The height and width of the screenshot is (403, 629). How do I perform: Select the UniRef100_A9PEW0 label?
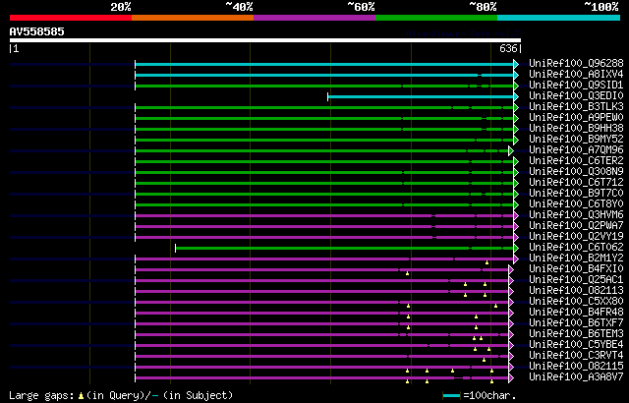(x=576, y=118)
